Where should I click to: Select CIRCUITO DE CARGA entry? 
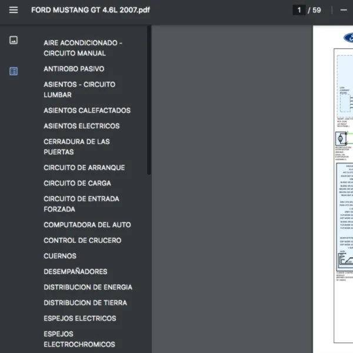pos(77,183)
